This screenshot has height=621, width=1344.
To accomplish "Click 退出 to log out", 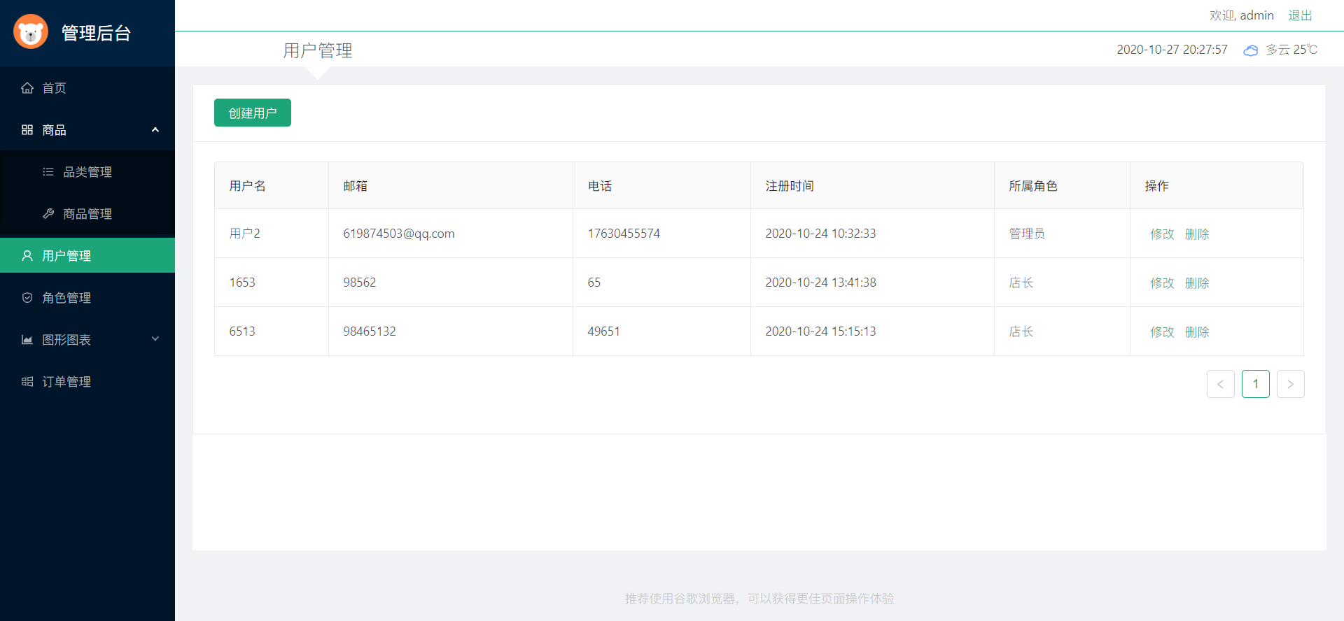I will [1300, 15].
